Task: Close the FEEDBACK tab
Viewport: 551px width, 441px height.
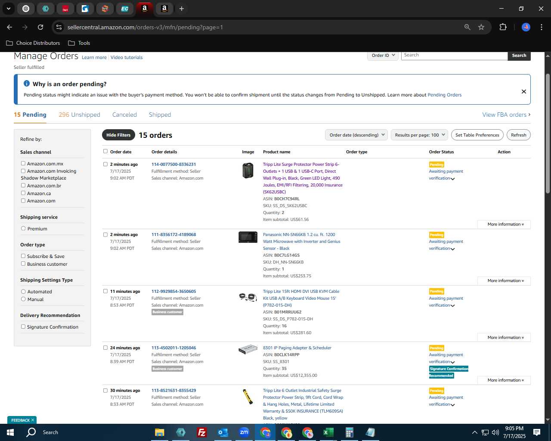Action: (32, 420)
